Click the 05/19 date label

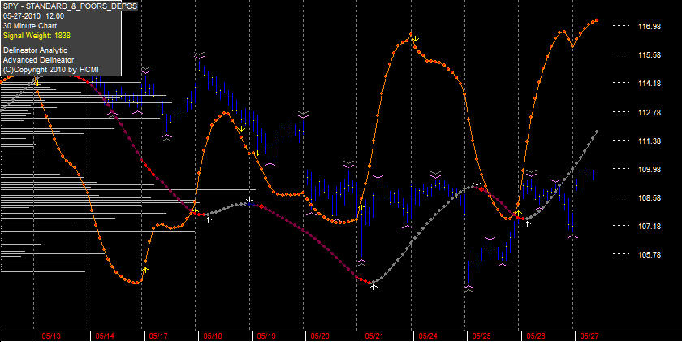[266, 336]
